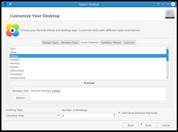Click the shade window down-arrow icon
Image resolution: width=178 pixels, height=132 pixels.
coord(163,4)
